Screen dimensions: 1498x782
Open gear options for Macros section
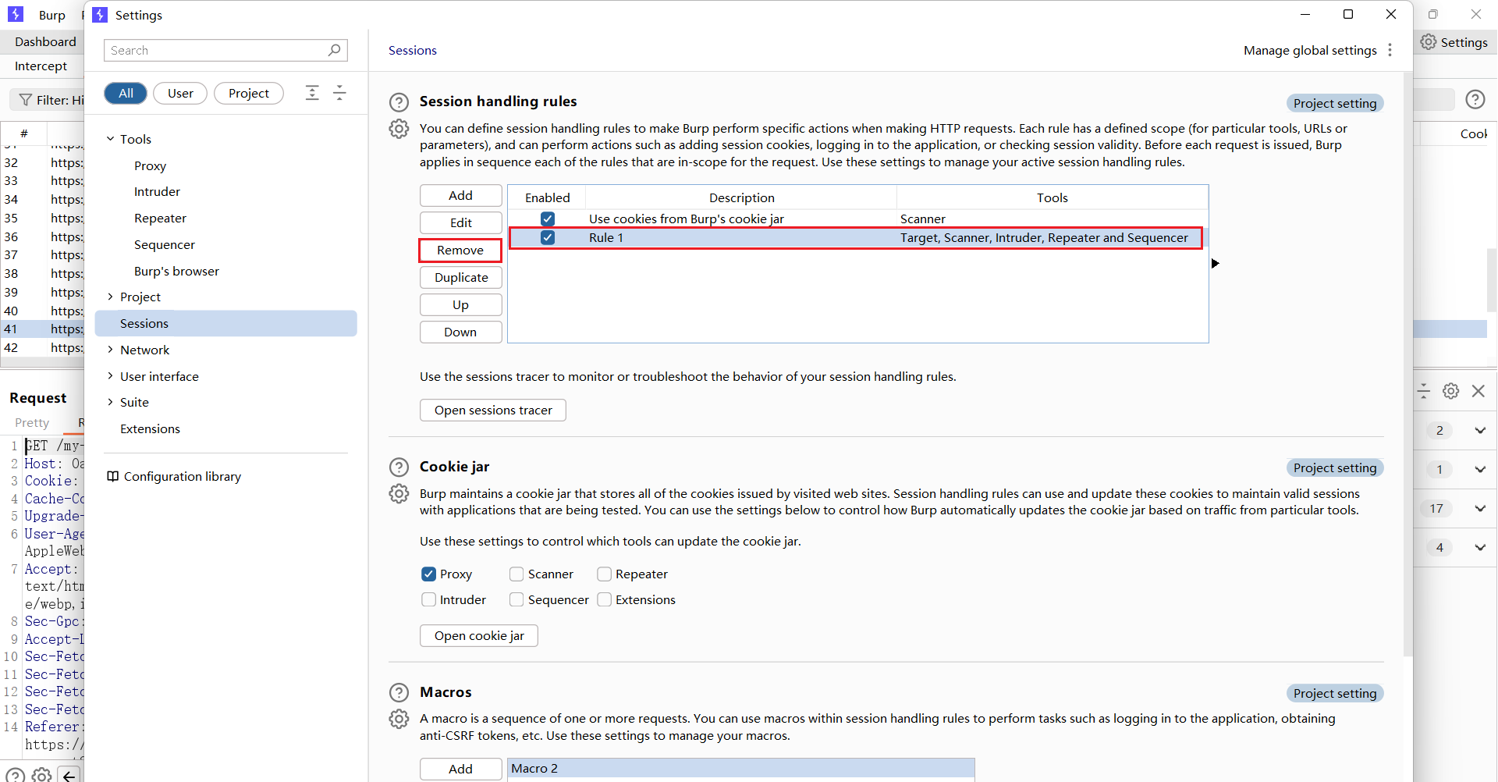pos(399,719)
